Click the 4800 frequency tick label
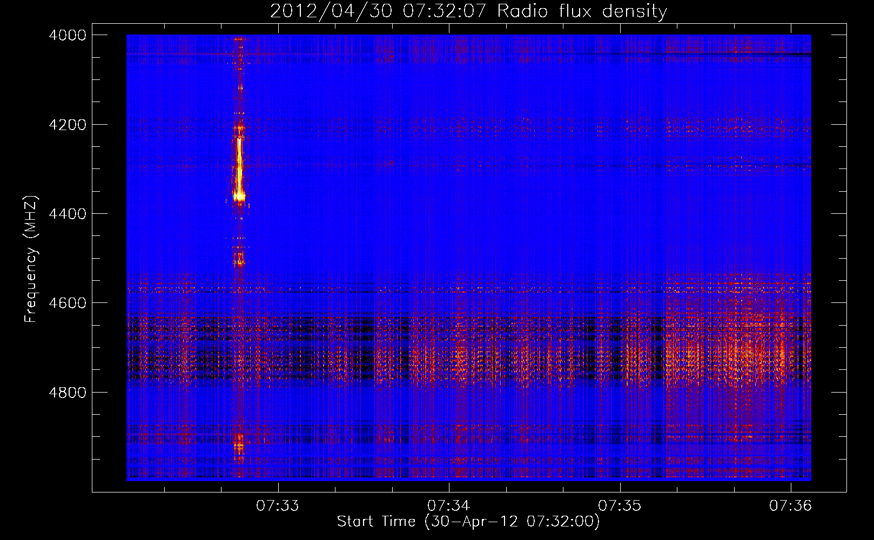874x540 pixels. [x=68, y=392]
